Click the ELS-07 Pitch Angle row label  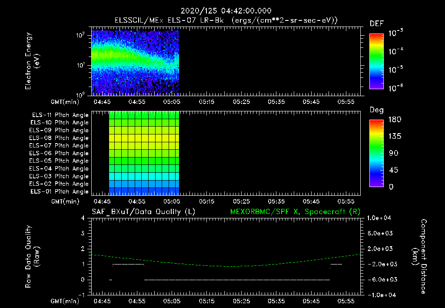coord(59,145)
